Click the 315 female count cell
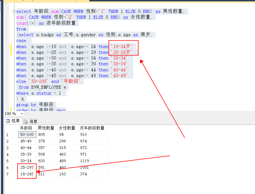Image resolution: width=255 pixels, height=194 pixels. pos(68,148)
